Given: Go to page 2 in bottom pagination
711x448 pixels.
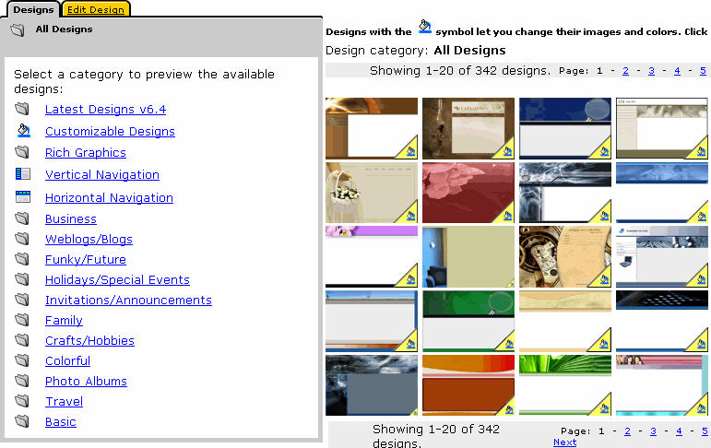Looking at the screenshot, I should point(628,431).
